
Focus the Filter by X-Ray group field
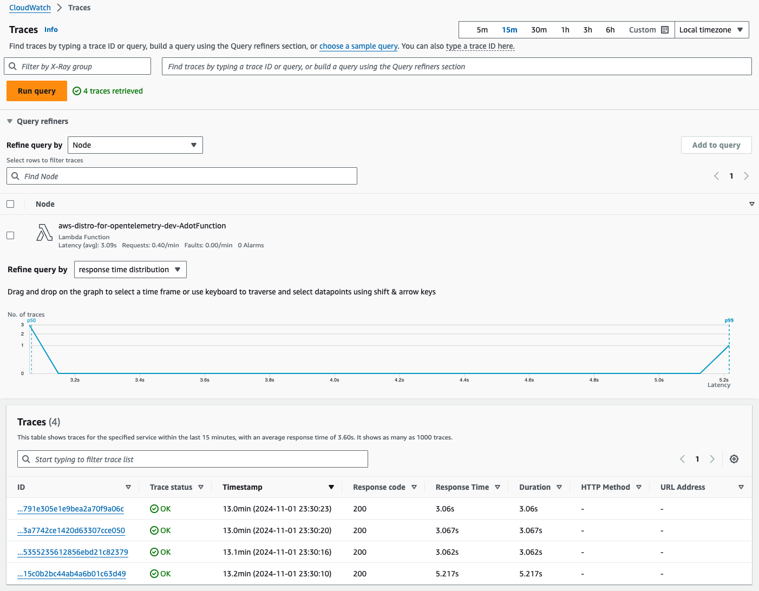[x=77, y=67]
